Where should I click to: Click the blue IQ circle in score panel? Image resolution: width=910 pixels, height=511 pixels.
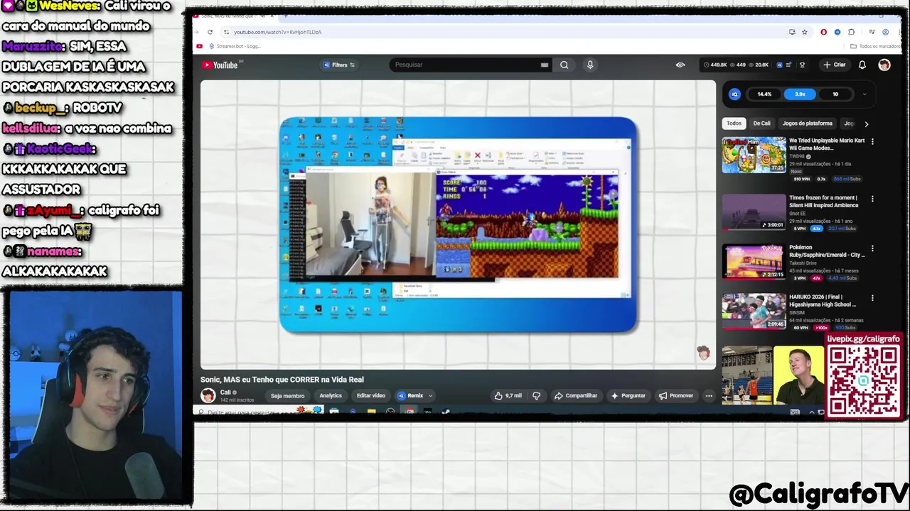coord(734,94)
